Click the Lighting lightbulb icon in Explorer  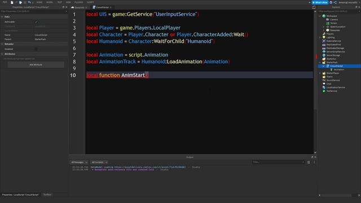click(x=324, y=38)
